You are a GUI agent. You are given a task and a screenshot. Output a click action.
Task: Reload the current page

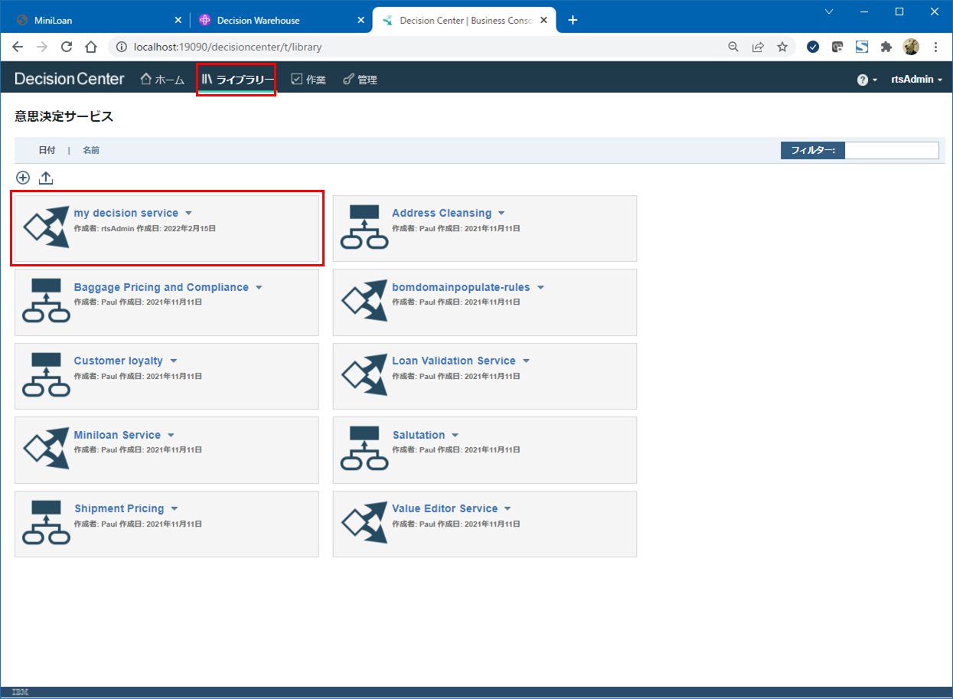tap(67, 47)
